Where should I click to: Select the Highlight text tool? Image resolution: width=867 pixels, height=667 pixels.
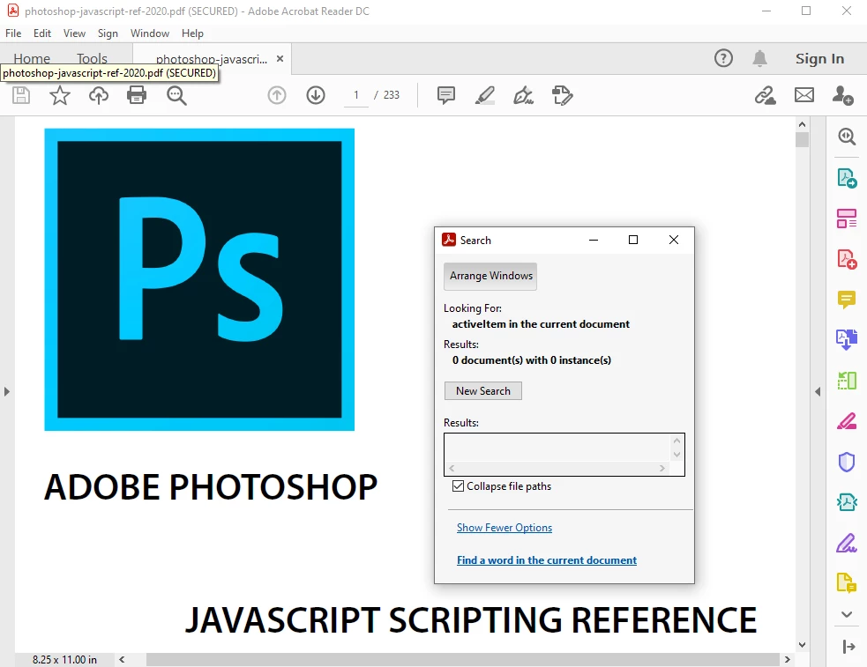click(x=484, y=95)
